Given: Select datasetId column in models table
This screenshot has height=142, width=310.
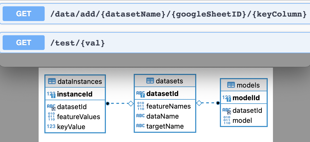Looking at the screenshot, I should point(247,110).
